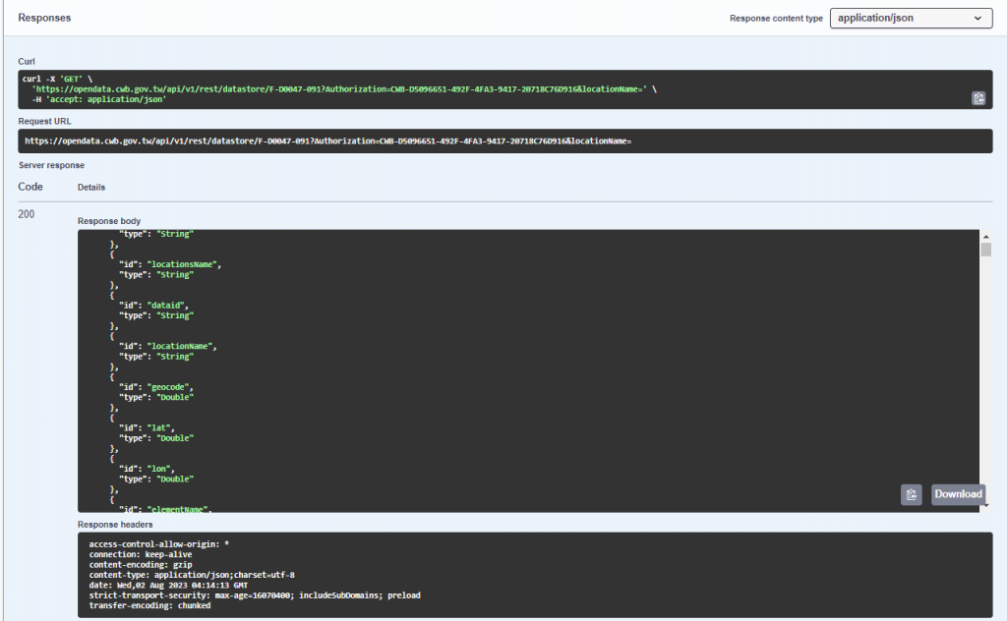The image size is (1007, 621).
Task: Click the 200 response code
Action: tap(27, 214)
